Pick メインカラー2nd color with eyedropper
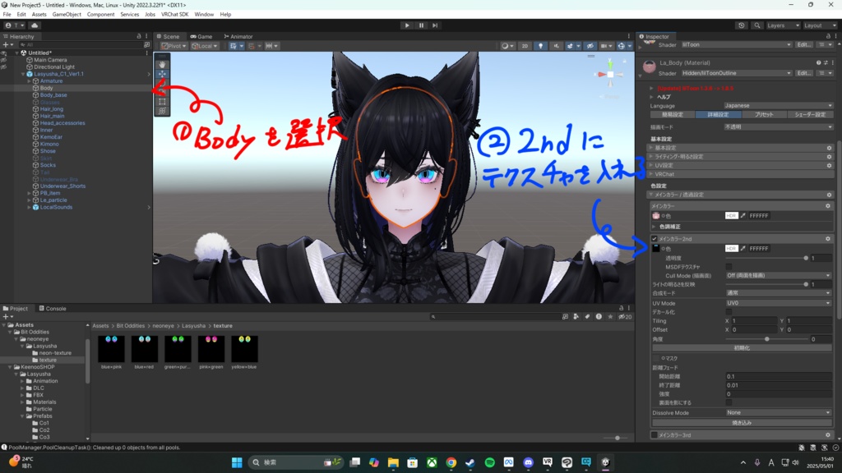 743,248
